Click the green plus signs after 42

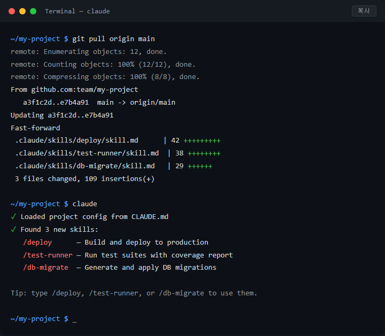[x=202, y=141]
